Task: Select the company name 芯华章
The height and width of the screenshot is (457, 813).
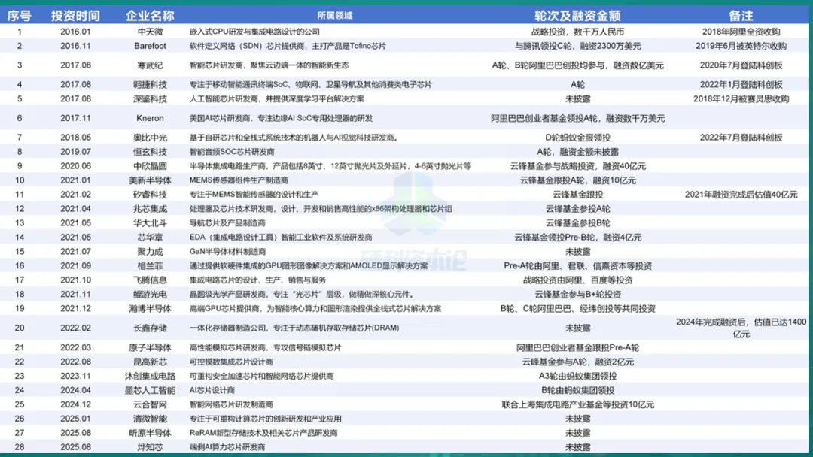Action: [x=150, y=237]
